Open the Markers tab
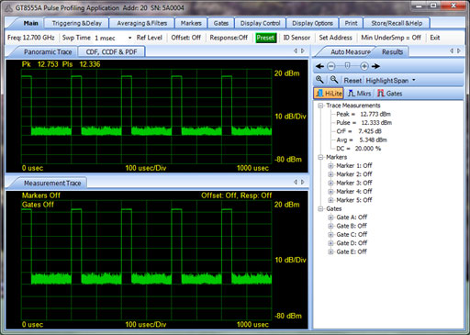The height and width of the screenshot is (335, 470). click(x=191, y=23)
